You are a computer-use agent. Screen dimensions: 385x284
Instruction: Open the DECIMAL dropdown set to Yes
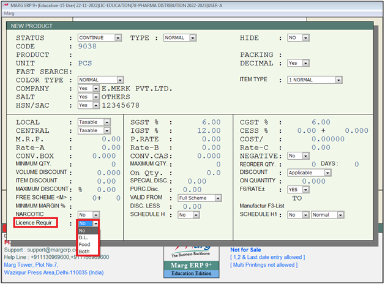pyautogui.click(x=298, y=63)
